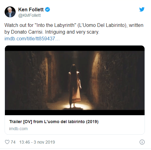Open the 13:46 timestamp link

25,142
